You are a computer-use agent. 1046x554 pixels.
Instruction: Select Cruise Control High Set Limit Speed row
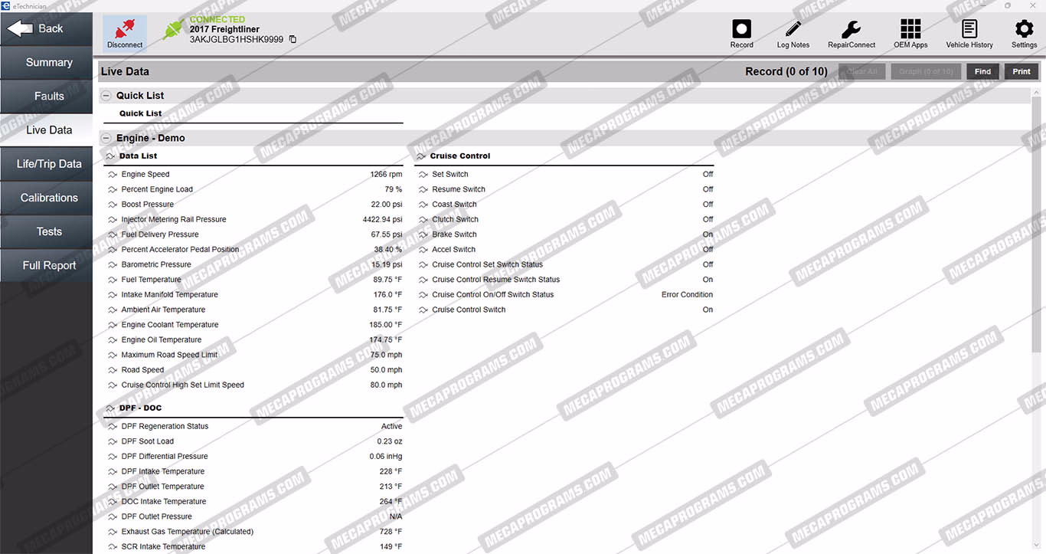click(253, 385)
